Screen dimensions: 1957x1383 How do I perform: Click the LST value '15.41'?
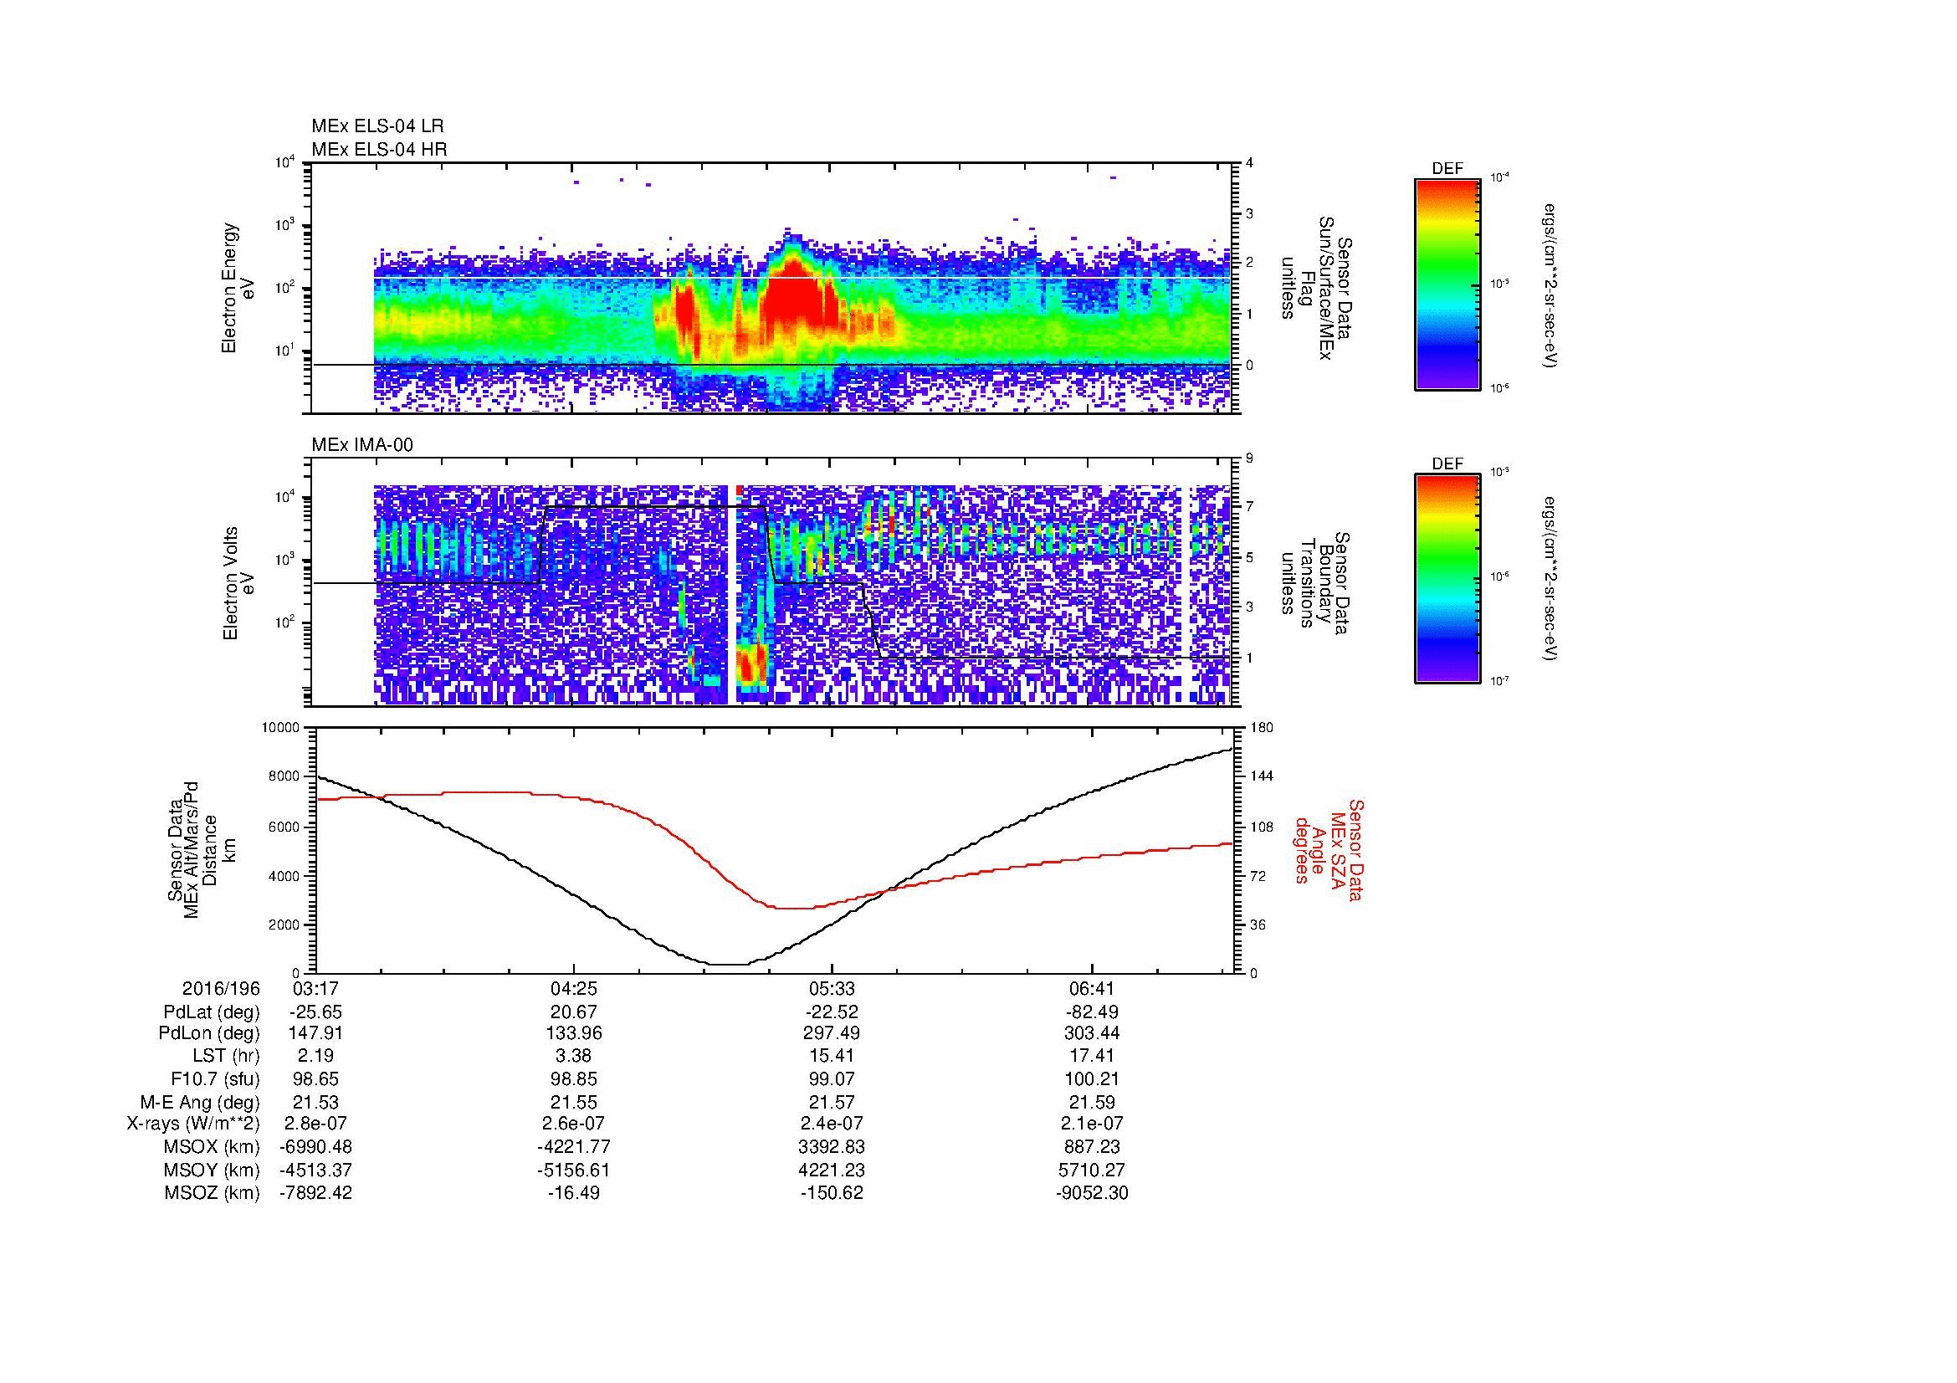tap(832, 1057)
